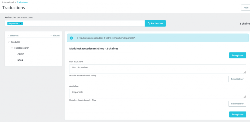Click the Rechercher search button
This screenshot has width=250, height=122.
pyautogui.click(x=155, y=23)
